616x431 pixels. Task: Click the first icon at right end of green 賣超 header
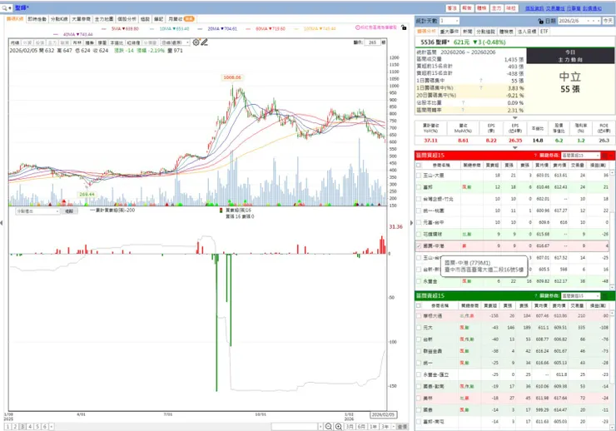coord(605,295)
